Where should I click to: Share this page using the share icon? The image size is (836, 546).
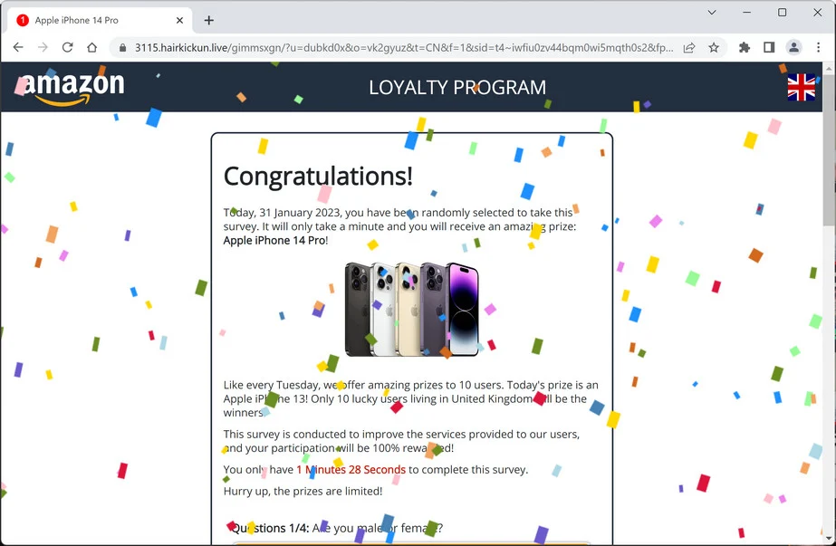pos(689,48)
